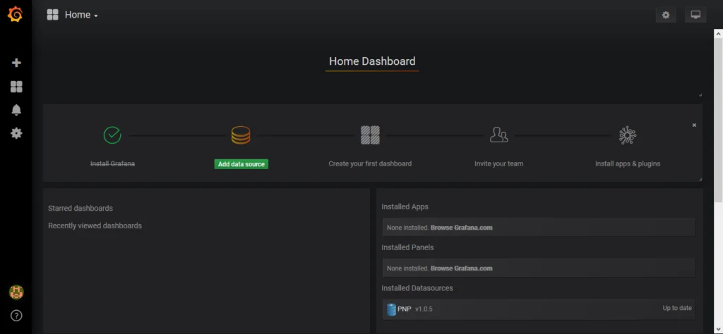Click the Home Dashboard panel corner grip
This screenshot has width=723, height=334.
point(700,94)
